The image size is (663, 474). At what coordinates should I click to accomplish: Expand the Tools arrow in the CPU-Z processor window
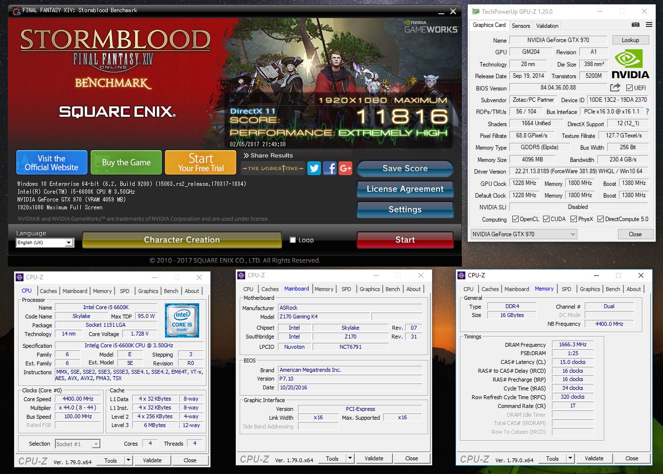pyautogui.click(x=128, y=460)
